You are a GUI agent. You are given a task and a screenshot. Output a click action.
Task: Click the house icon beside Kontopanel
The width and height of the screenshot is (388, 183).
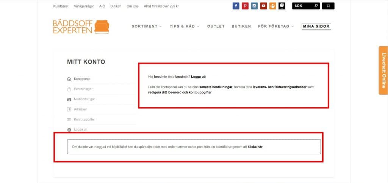tap(69, 79)
